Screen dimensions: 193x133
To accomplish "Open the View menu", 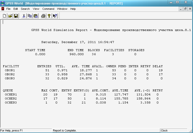I will coord(36,9).
